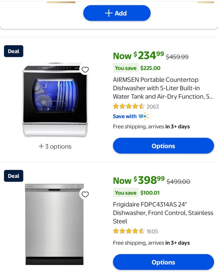218x278 pixels.
Task: Open Options for the Frigidaire dishwasher
Action: [x=163, y=262]
